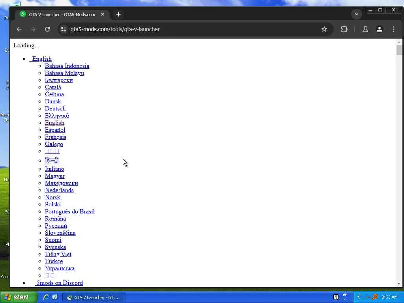Choose Bahasa Melayu language
Screen dimensions: 404x303
coord(64,73)
